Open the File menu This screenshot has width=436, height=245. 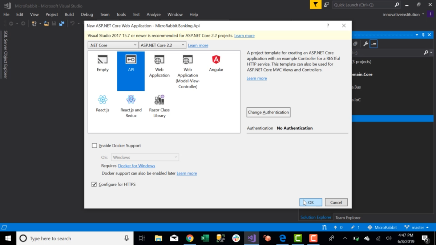(x=7, y=15)
